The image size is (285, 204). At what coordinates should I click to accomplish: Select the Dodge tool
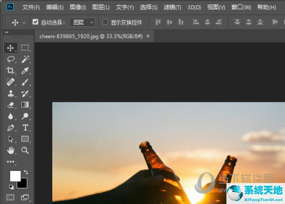pyautogui.click(x=25, y=116)
